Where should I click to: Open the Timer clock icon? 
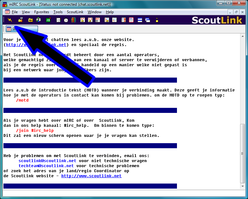[x=66, y=20]
